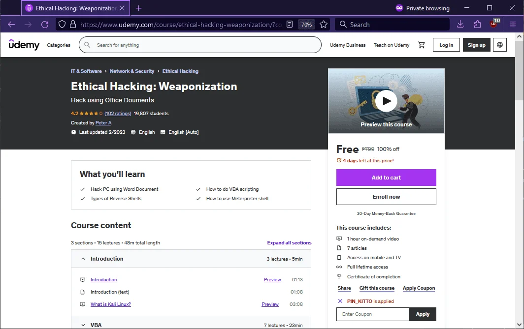Screen dimensions: 524x329
Task: Click the uBlock Origin extension icon
Action: (x=494, y=24)
